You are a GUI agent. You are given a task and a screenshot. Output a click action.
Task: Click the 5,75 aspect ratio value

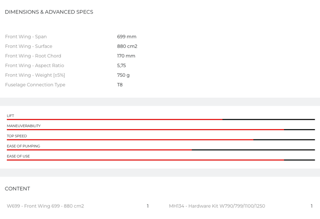point(122,66)
